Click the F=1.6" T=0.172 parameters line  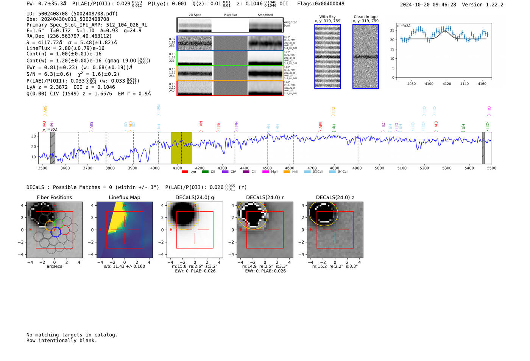(x=84, y=30)
